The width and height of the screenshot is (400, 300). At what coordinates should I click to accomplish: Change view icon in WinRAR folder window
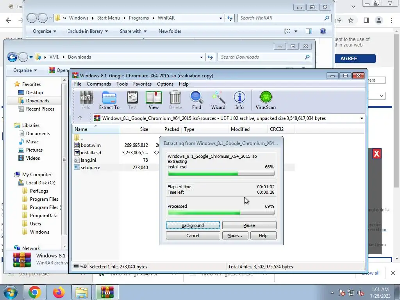287,31
